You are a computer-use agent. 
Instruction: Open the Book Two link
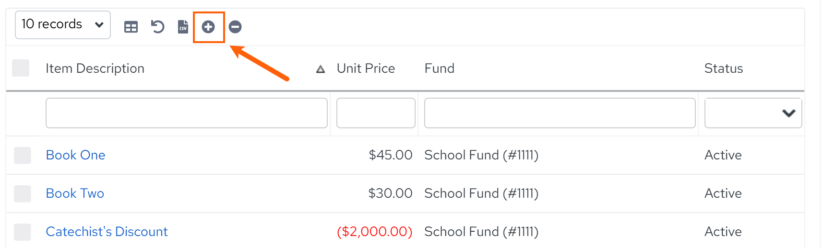(75, 193)
